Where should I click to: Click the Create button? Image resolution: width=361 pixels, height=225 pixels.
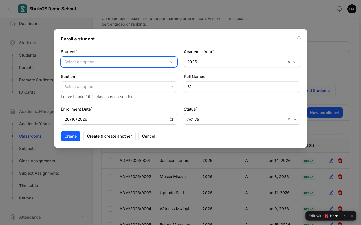click(71, 136)
